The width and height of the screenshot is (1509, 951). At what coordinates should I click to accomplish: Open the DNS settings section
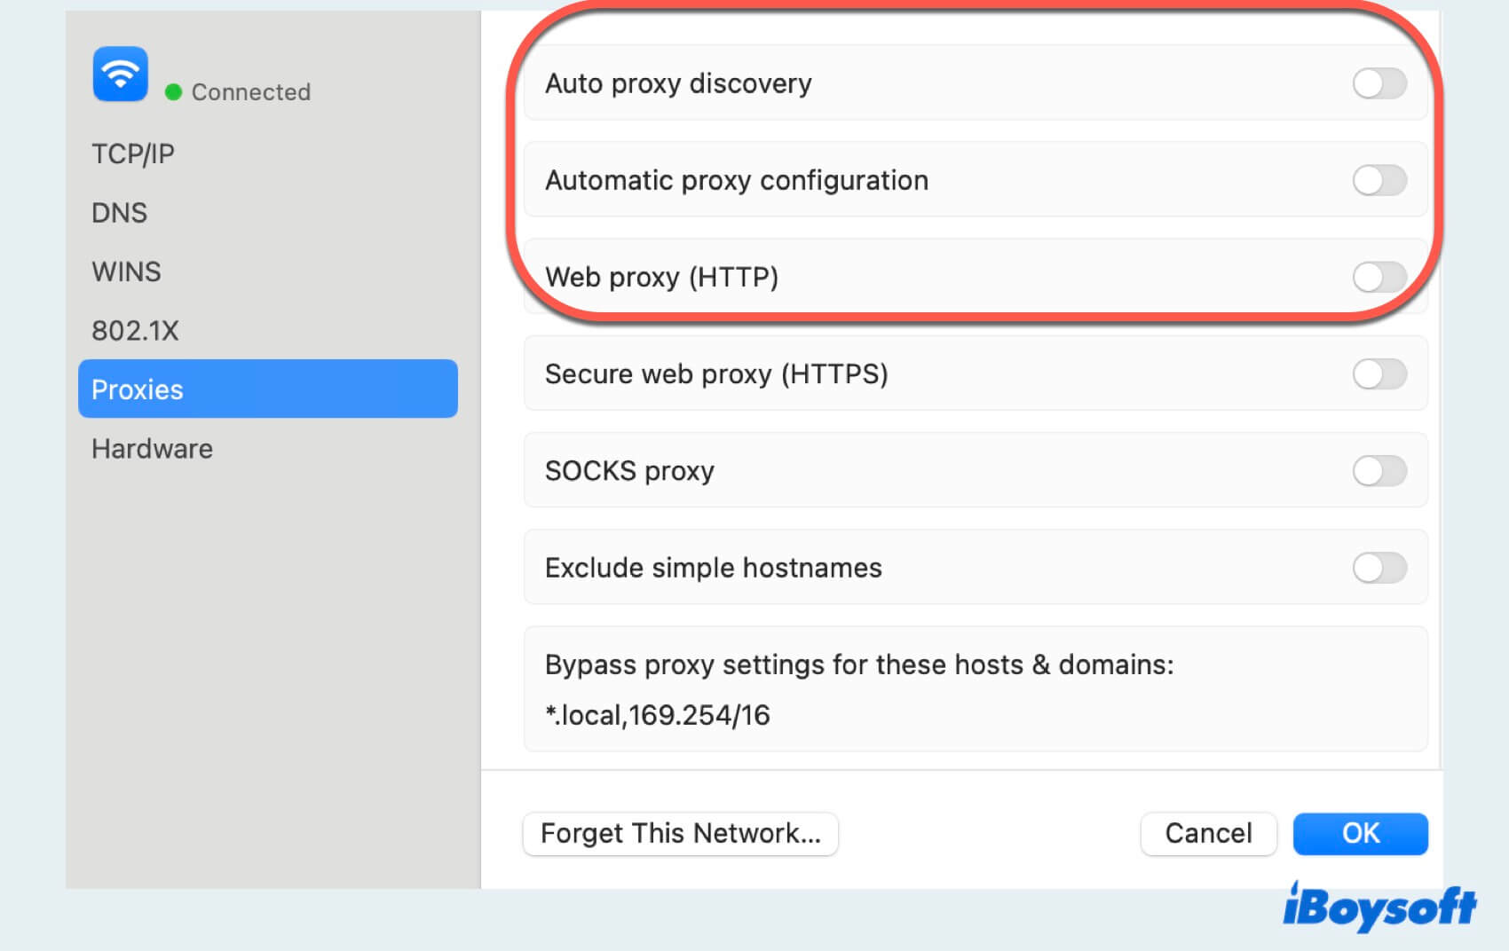click(x=120, y=212)
